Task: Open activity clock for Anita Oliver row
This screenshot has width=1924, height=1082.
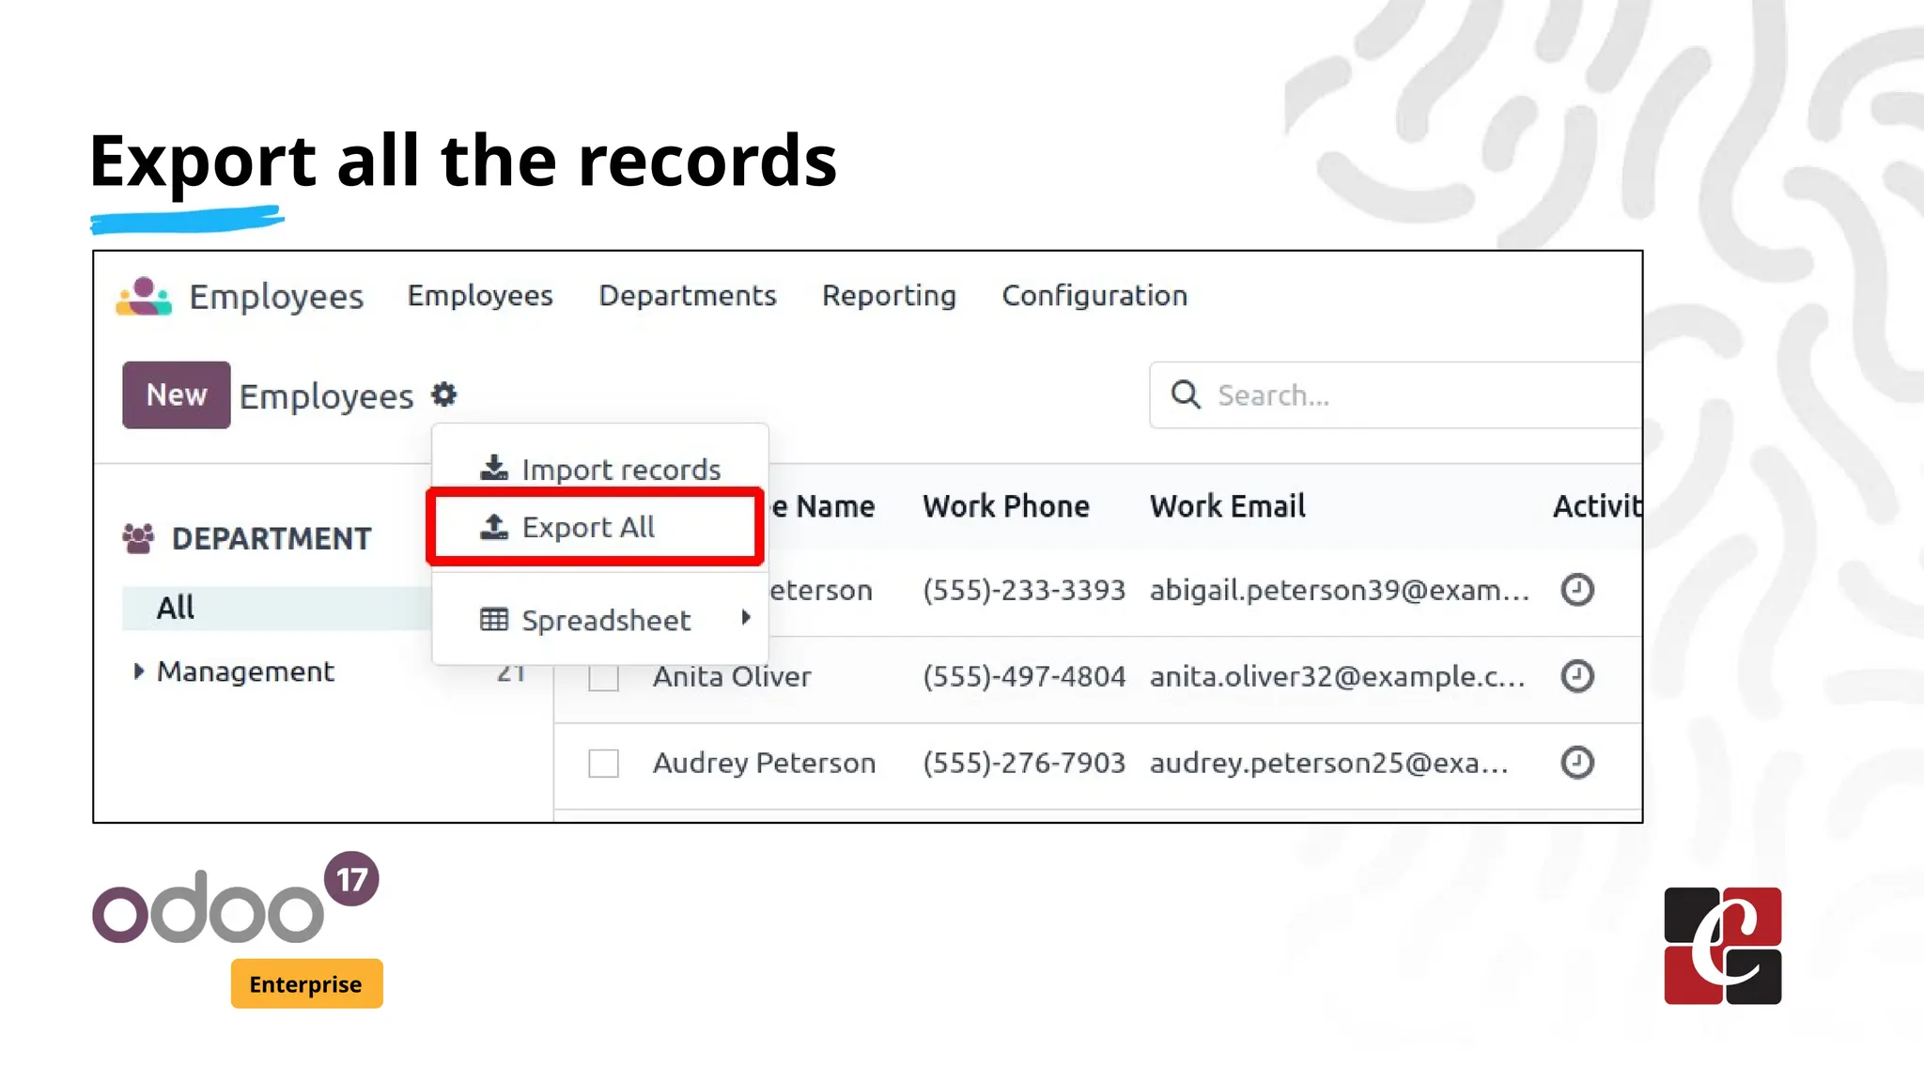Action: (1577, 676)
